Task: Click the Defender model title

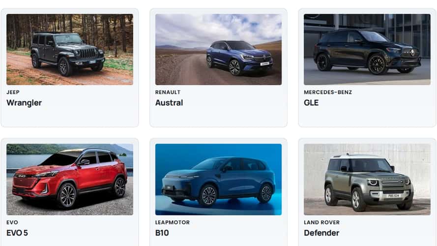Action: click(x=321, y=233)
